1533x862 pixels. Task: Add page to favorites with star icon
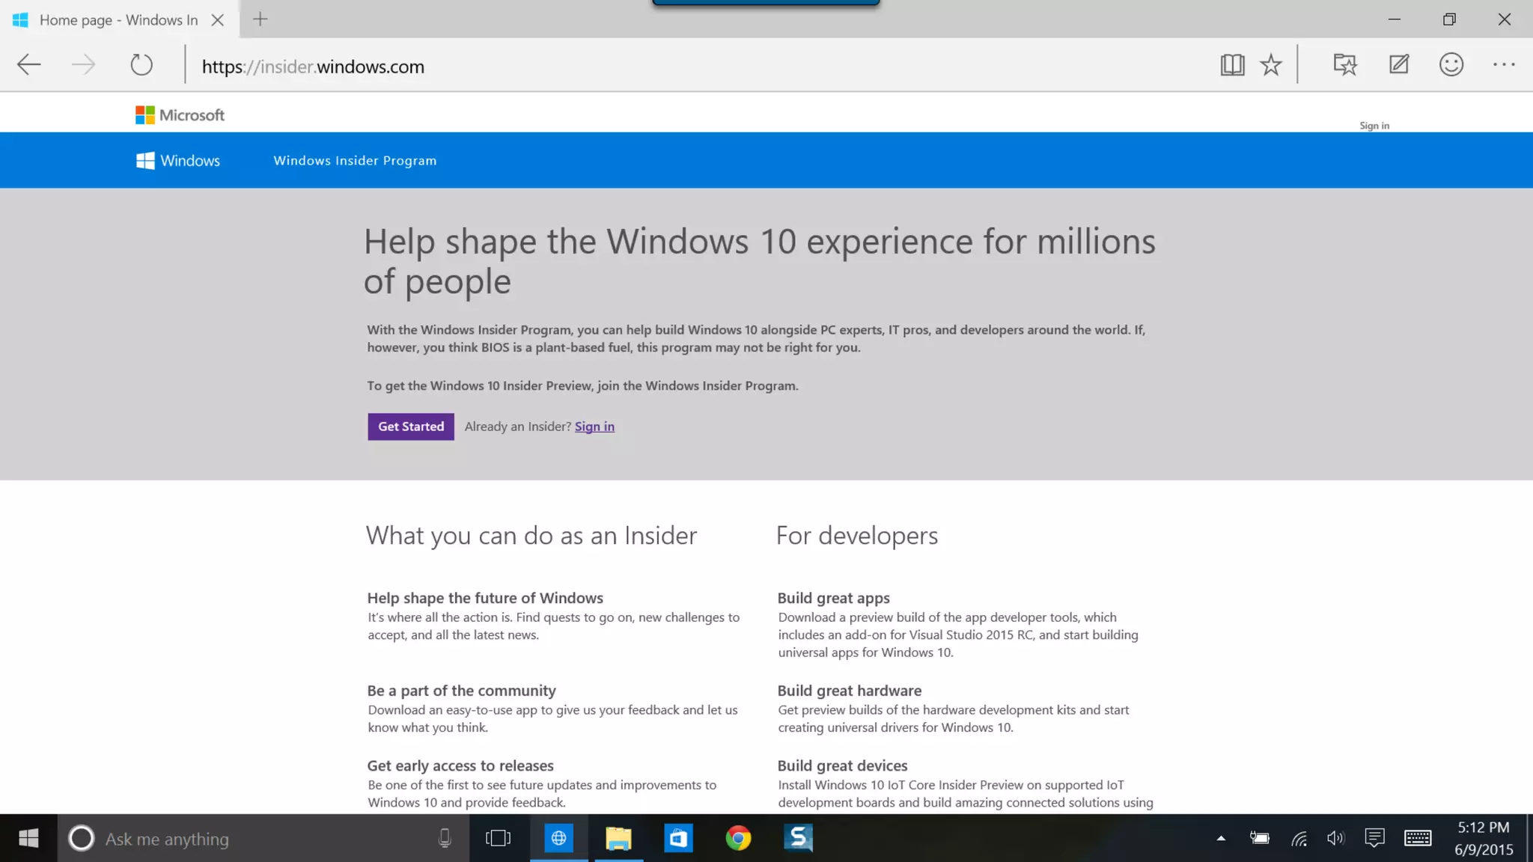pyautogui.click(x=1271, y=65)
